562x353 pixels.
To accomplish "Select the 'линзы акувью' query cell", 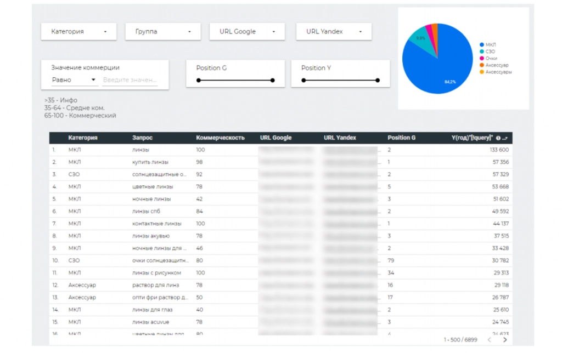I will pos(151,236).
